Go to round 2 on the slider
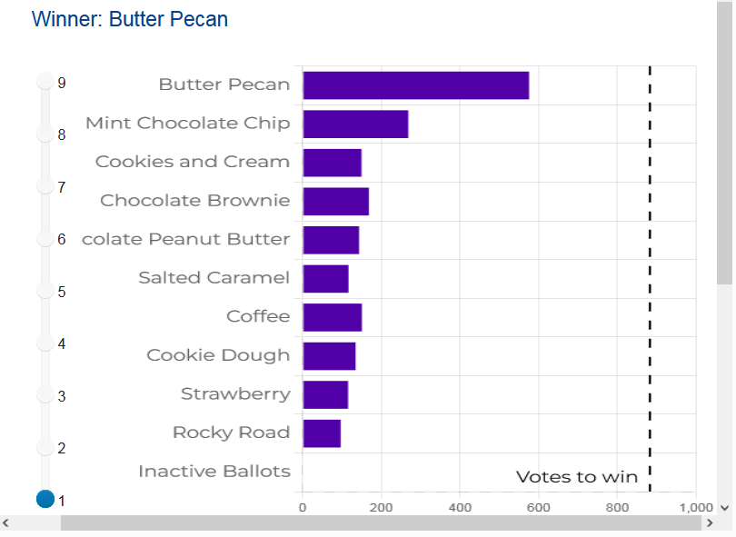The height and width of the screenshot is (537, 736). [x=45, y=447]
